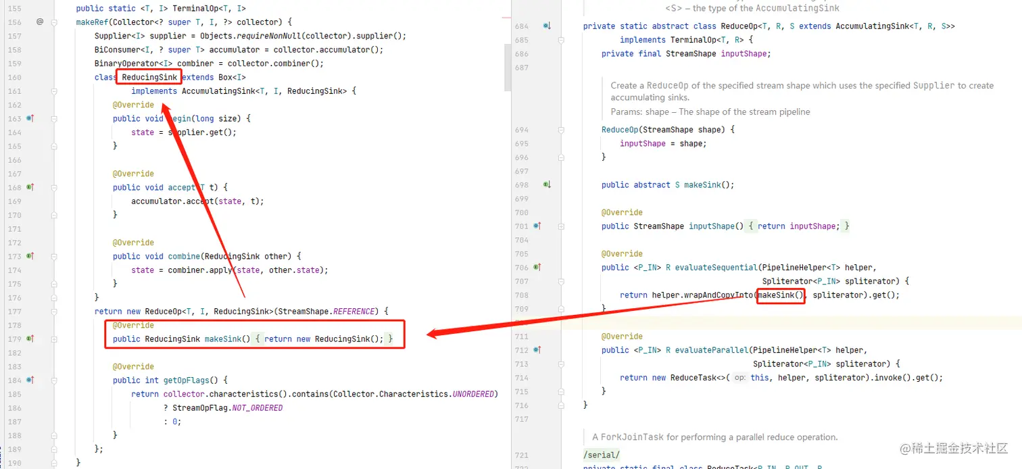Click the override gutter icon at line 168
This screenshot has width=1022, height=469.
pos(30,187)
